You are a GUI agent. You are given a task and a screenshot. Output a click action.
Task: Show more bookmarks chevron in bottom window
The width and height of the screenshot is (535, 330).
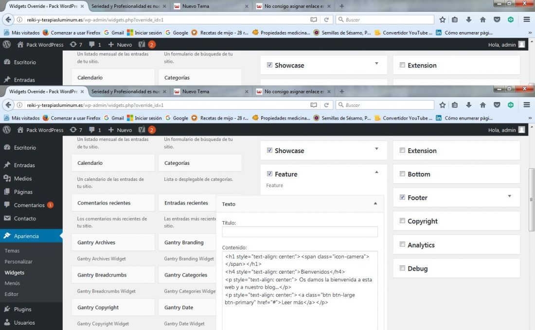click(530, 118)
